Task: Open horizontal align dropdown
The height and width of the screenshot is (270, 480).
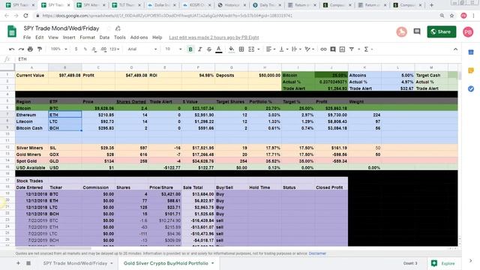Action: point(270,49)
